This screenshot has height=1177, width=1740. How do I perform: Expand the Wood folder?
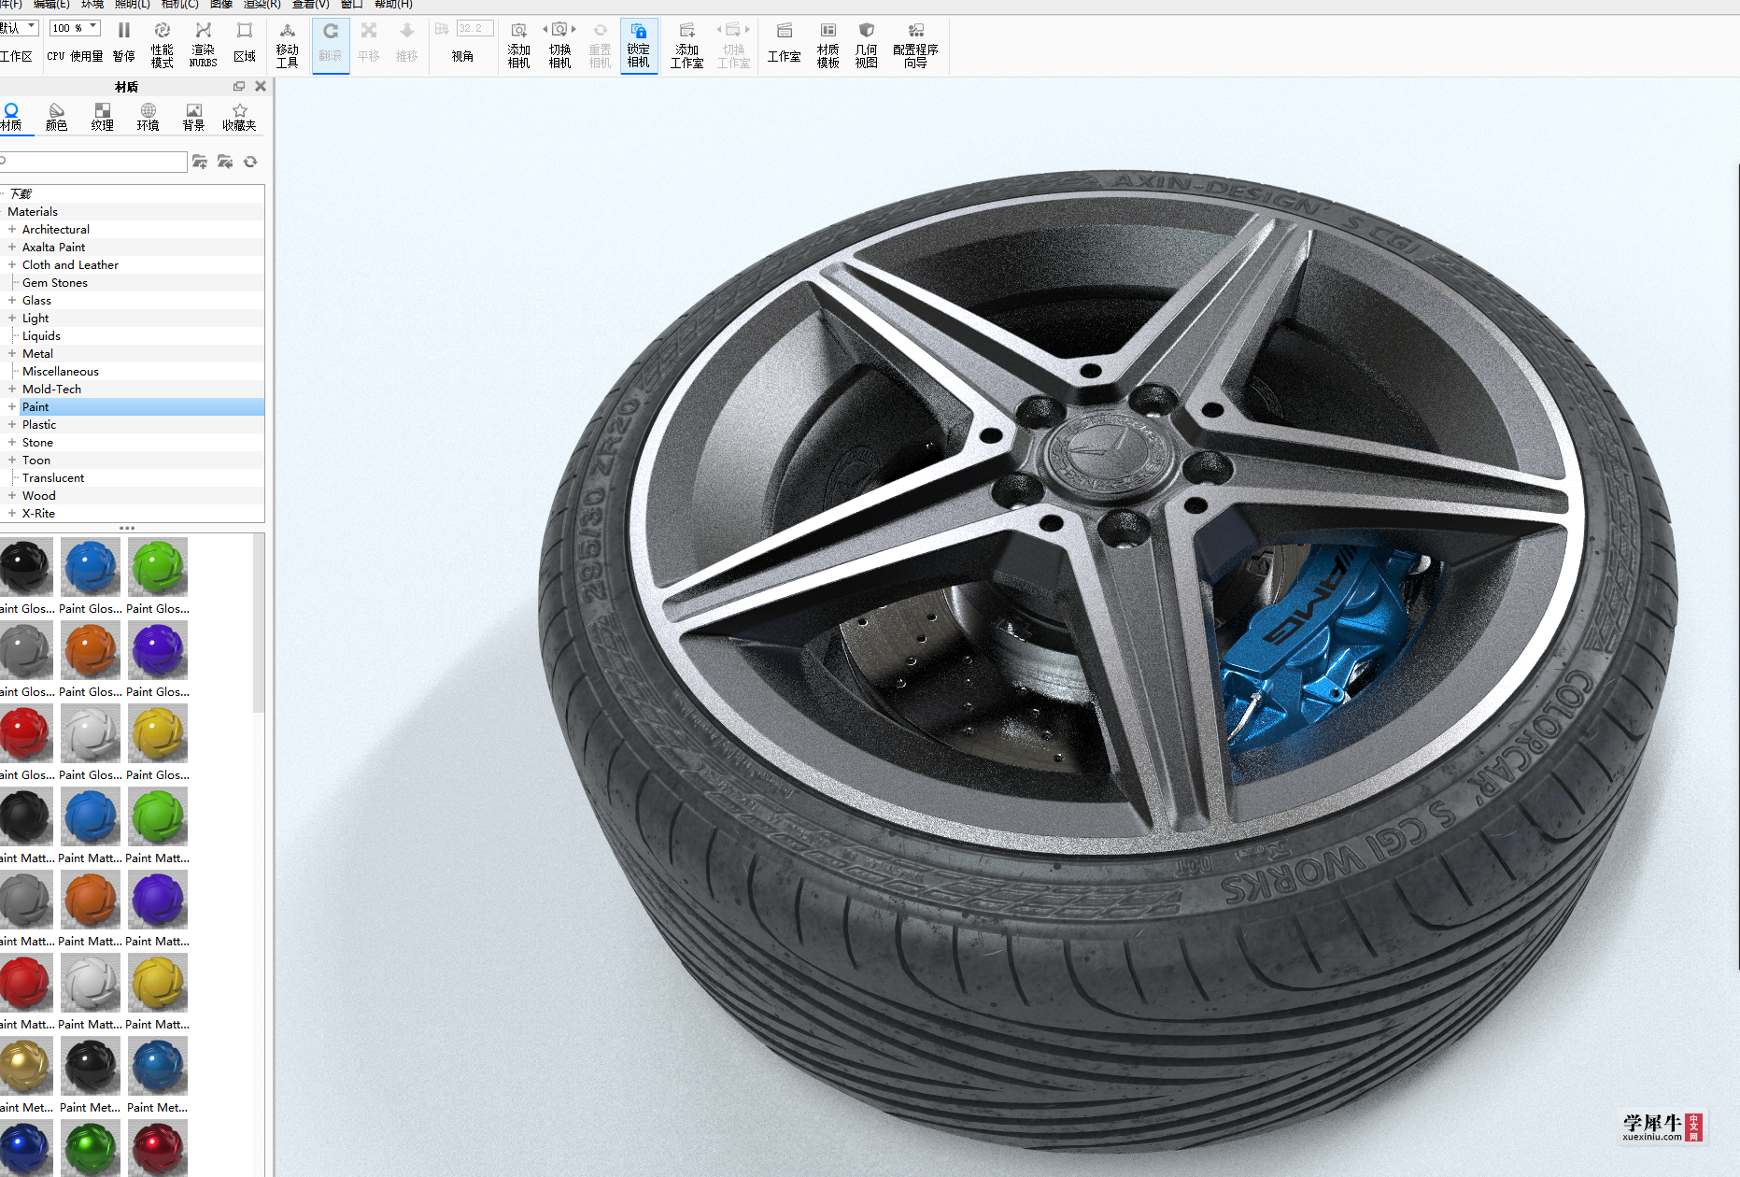pos(12,495)
